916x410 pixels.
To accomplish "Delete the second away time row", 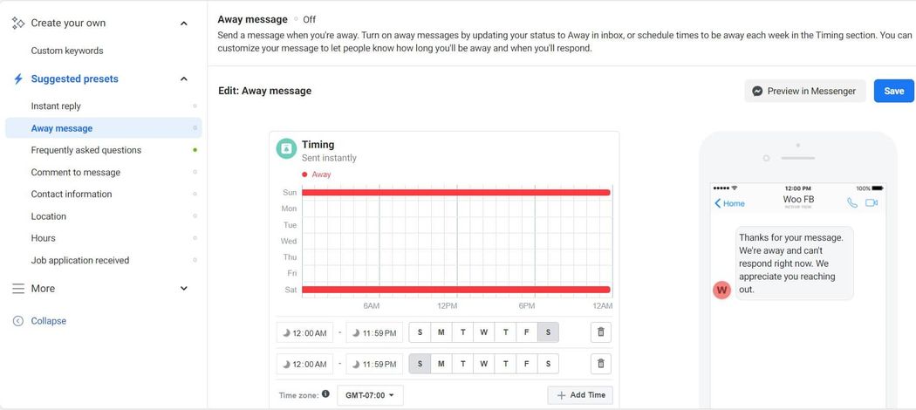I will pos(600,364).
